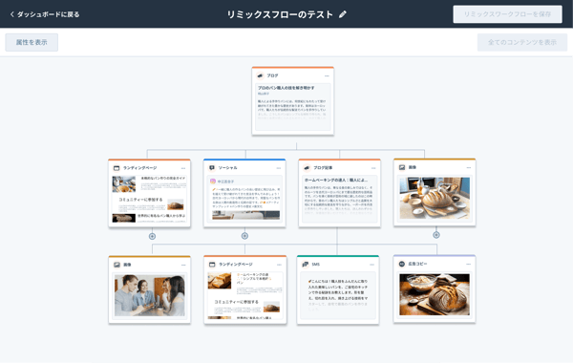This screenshot has width=573, height=363.
Task: Open options on ランディングページ card beside ソーシャル
Action: (x=183, y=168)
